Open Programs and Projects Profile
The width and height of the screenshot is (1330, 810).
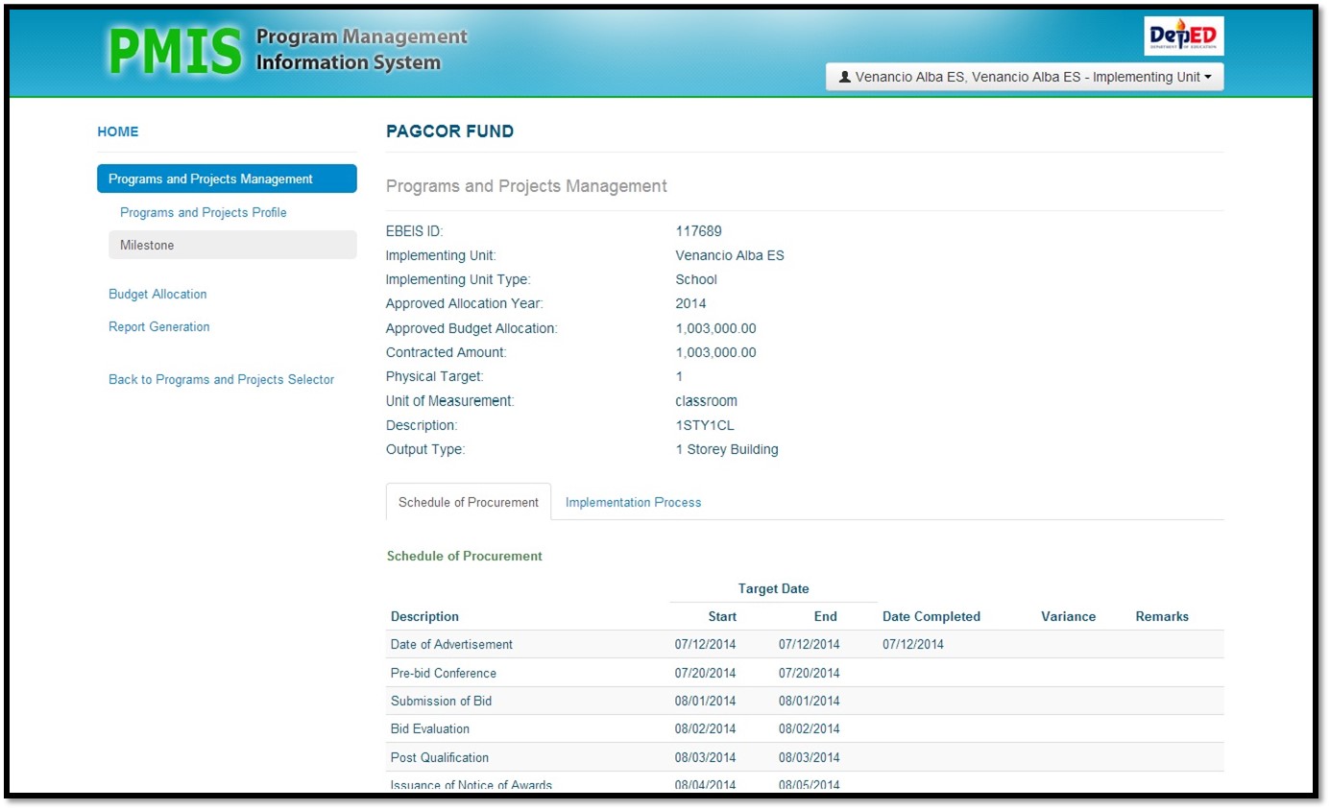(204, 212)
